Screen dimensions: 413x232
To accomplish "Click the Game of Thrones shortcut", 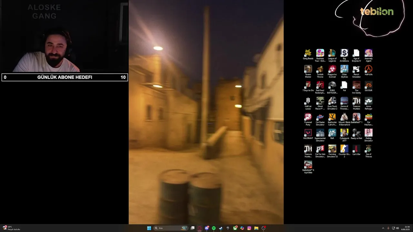I will 344,103.
